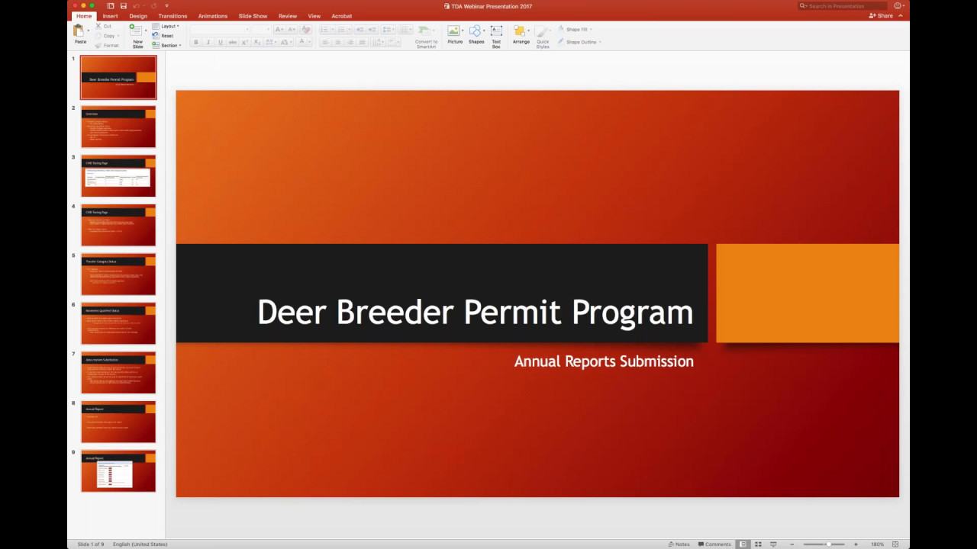Screen dimensions: 977x549
Task: Click the Paste clipboard icon
Action: pos(79,31)
